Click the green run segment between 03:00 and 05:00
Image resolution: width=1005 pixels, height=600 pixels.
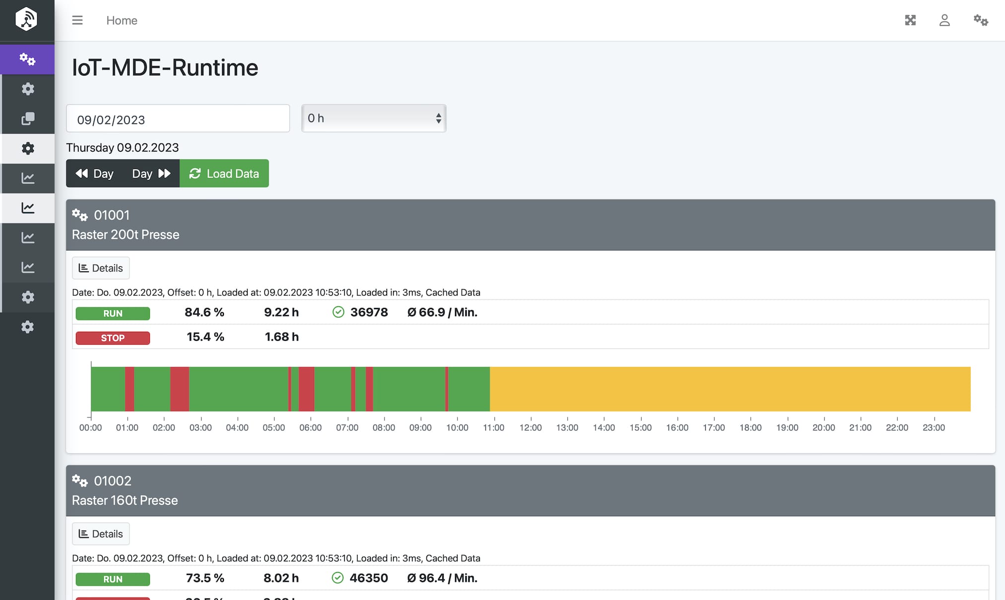pos(239,389)
